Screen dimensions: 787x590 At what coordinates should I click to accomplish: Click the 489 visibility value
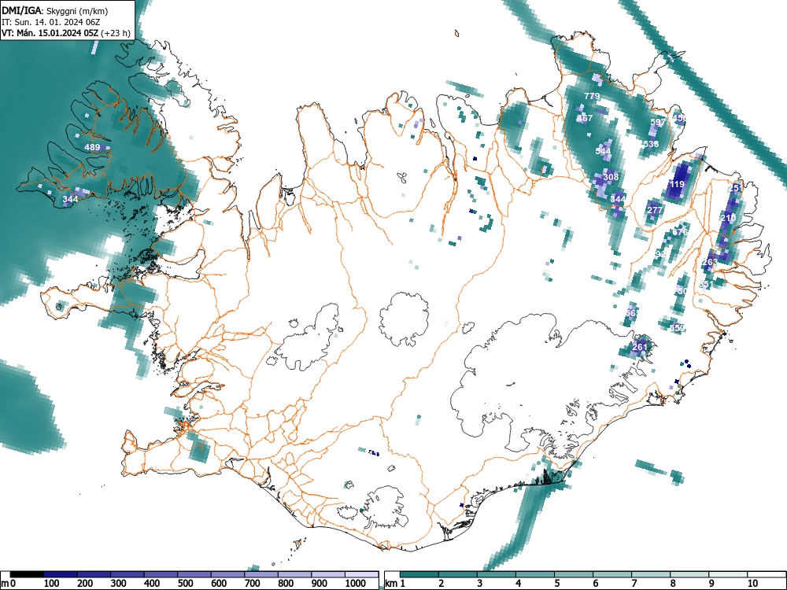(92, 147)
